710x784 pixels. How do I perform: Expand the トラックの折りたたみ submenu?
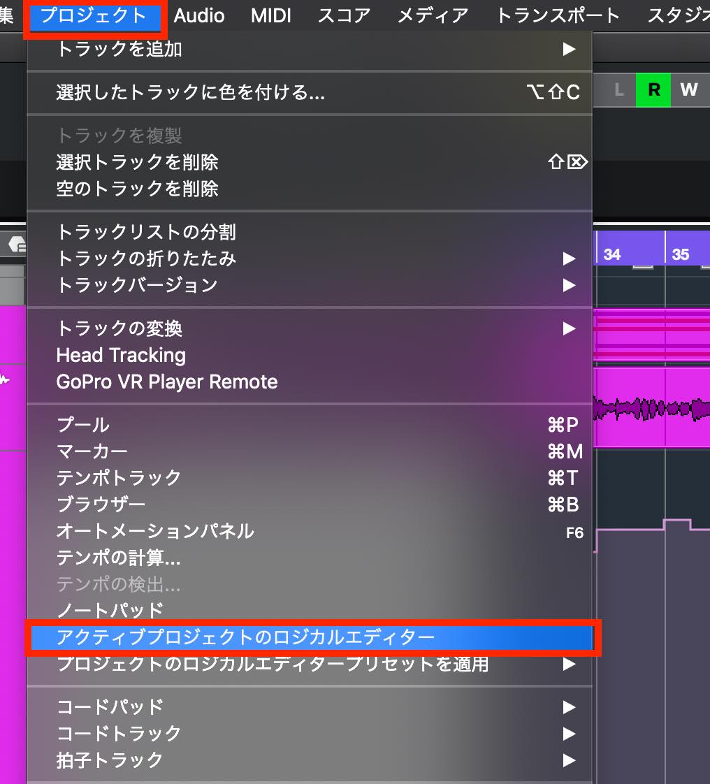coord(310,259)
